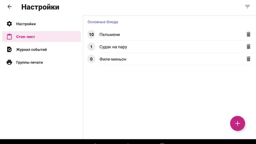Click the Пельмени dish name

[110, 34]
